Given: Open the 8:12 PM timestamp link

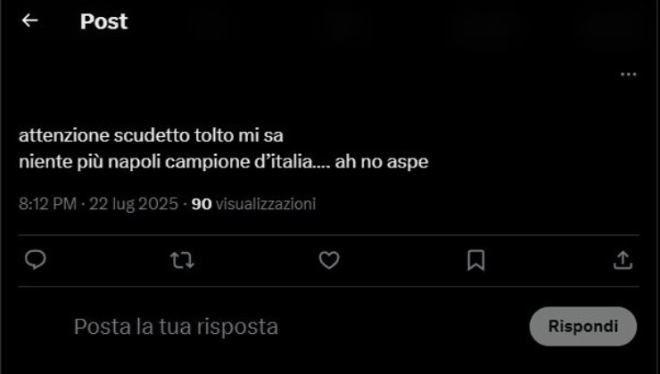Looking at the screenshot, I should pos(47,204).
